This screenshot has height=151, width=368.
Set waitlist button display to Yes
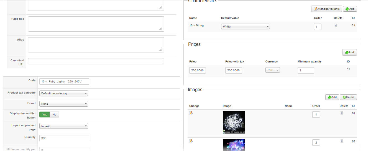(45, 115)
